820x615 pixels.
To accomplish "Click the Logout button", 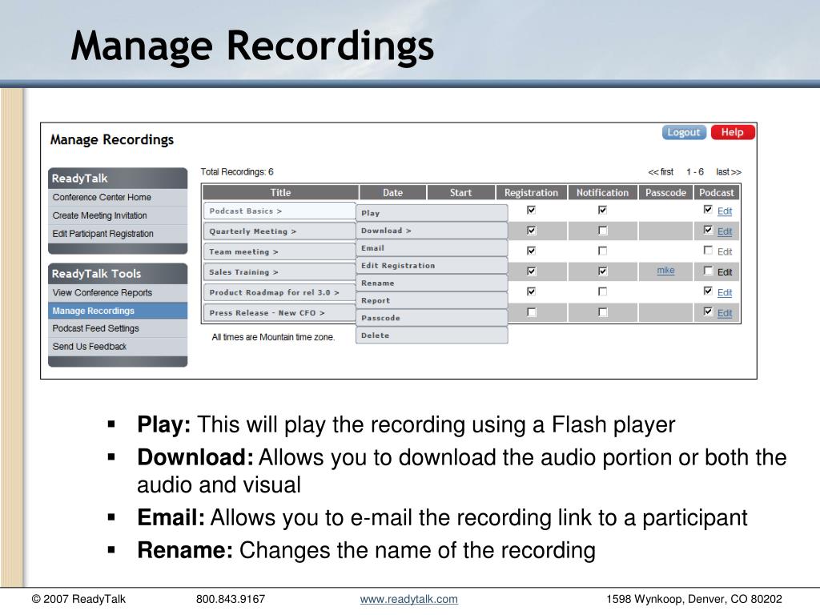I will click(684, 132).
